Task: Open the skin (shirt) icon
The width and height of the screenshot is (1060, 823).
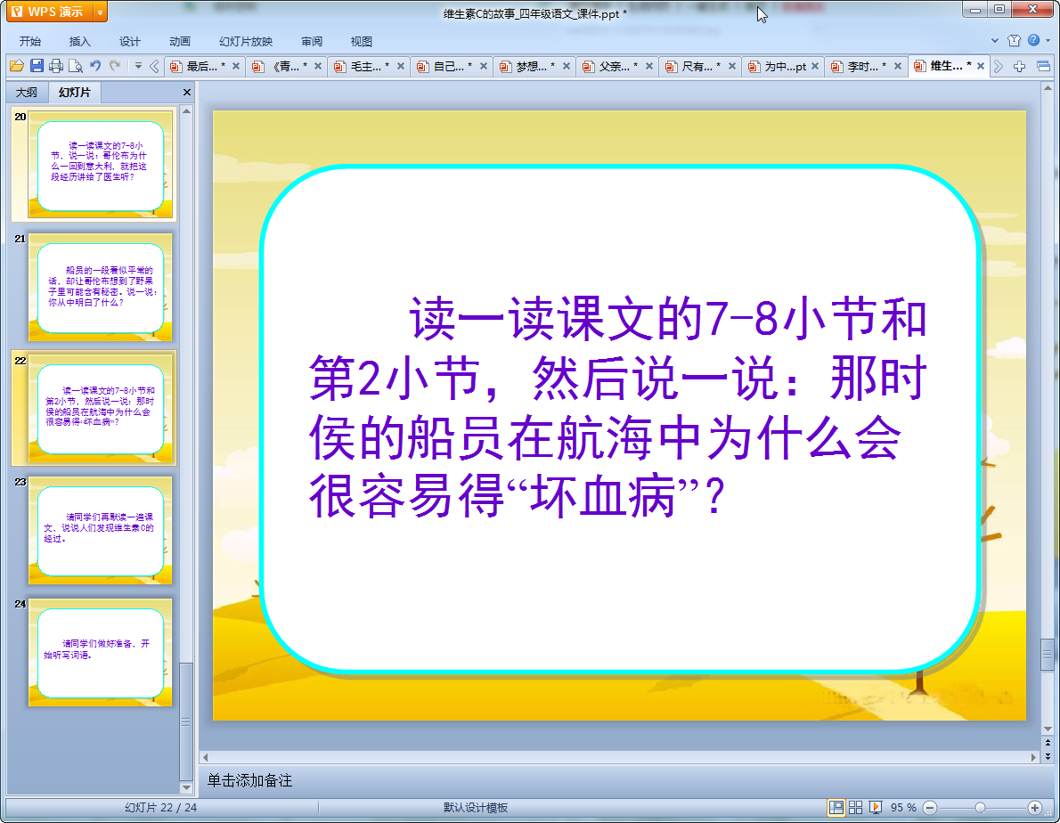Action: 1015,41
